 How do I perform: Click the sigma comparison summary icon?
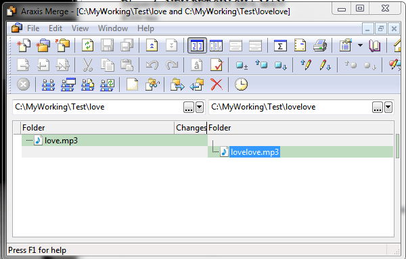coord(280,45)
